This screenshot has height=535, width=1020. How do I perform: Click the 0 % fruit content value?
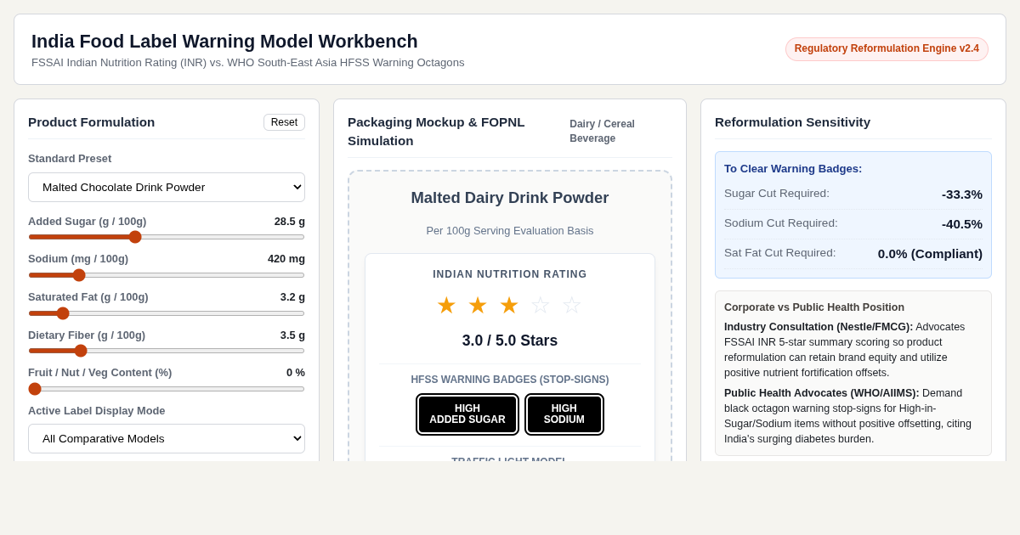tap(296, 373)
